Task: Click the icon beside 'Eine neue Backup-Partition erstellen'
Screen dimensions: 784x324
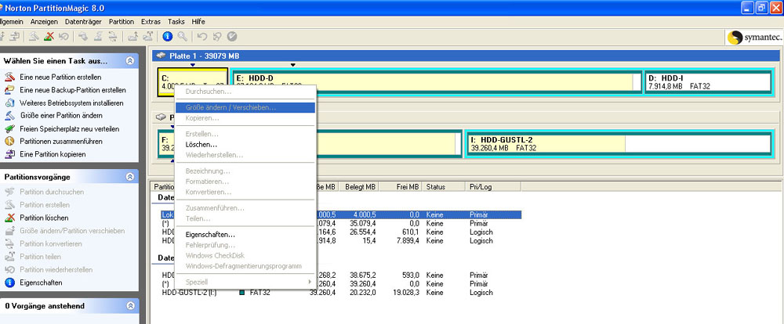Action: click(x=10, y=90)
